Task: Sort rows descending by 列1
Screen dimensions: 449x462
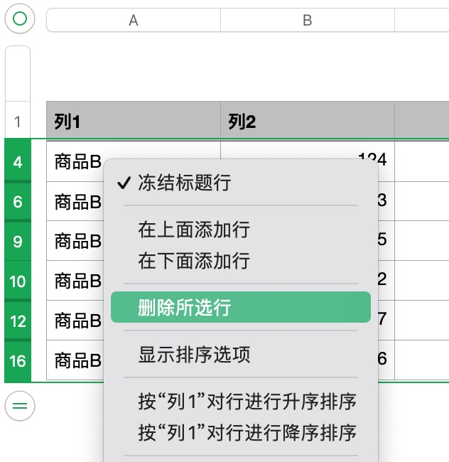Action: [x=247, y=431]
